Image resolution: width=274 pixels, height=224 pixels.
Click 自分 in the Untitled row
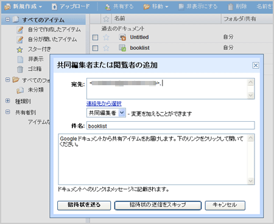point(228,37)
